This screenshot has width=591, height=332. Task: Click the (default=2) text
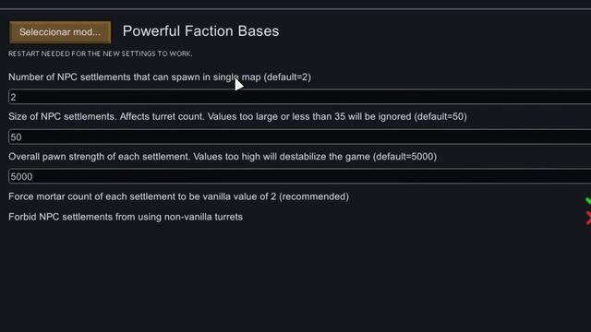[x=287, y=77]
